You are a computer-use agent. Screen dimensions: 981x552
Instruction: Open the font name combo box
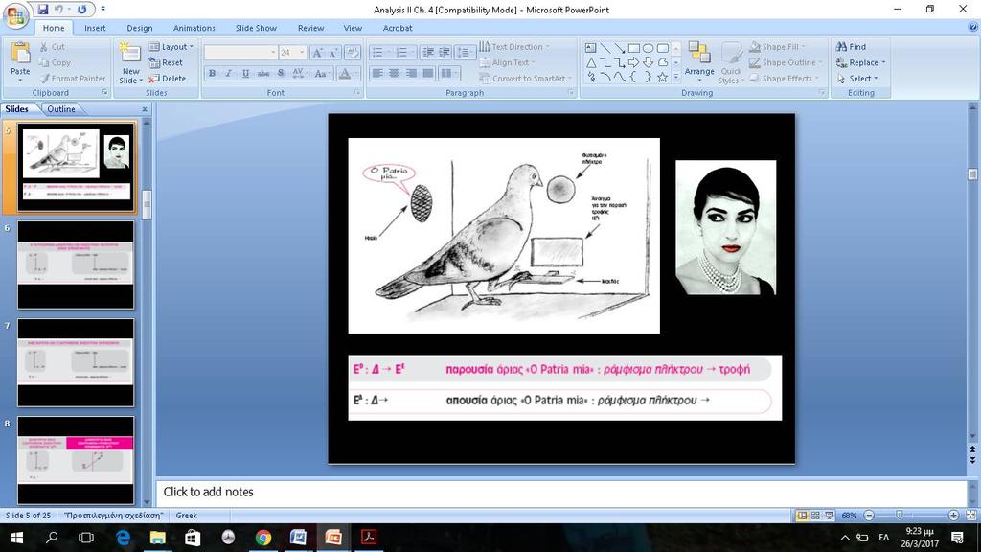[x=240, y=53]
